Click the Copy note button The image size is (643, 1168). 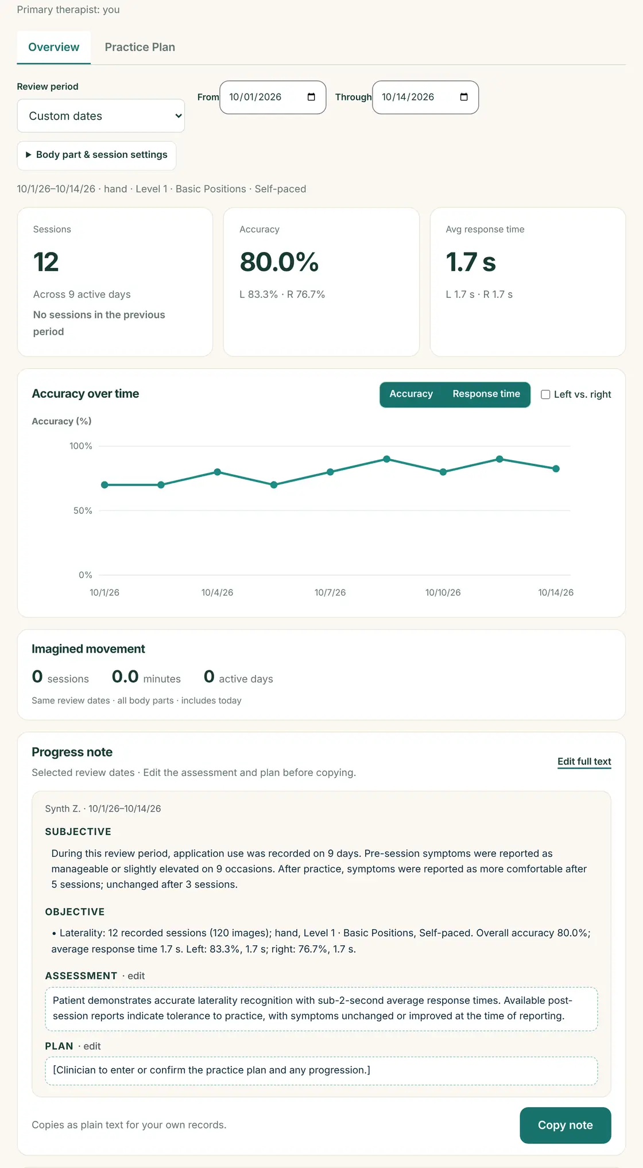pyautogui.click(x=565, y=1125)
